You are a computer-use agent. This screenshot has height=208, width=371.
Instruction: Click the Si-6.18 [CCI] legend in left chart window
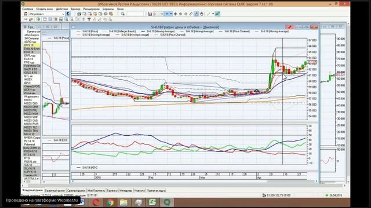click(60, 140)
